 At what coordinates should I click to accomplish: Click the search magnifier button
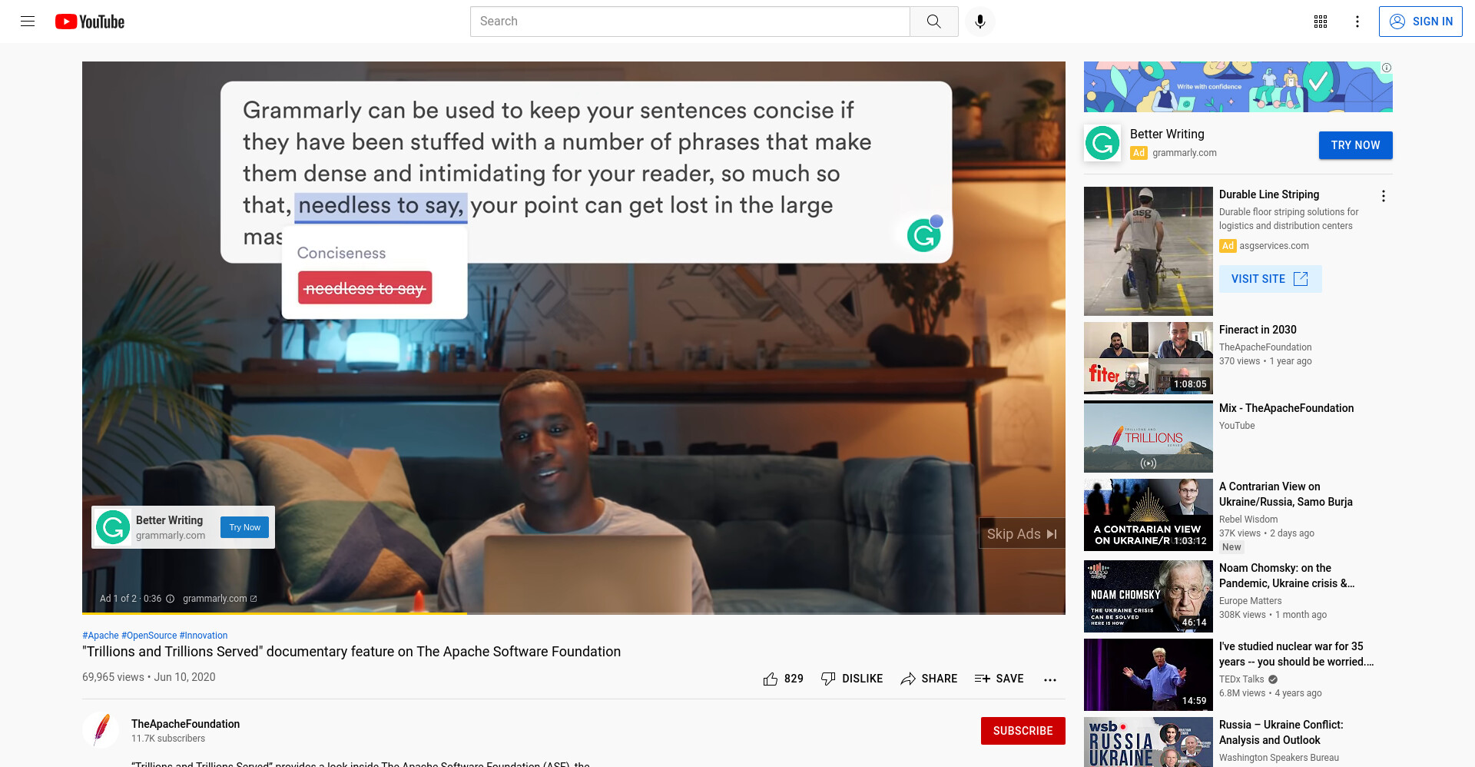(x=933, y=22)
